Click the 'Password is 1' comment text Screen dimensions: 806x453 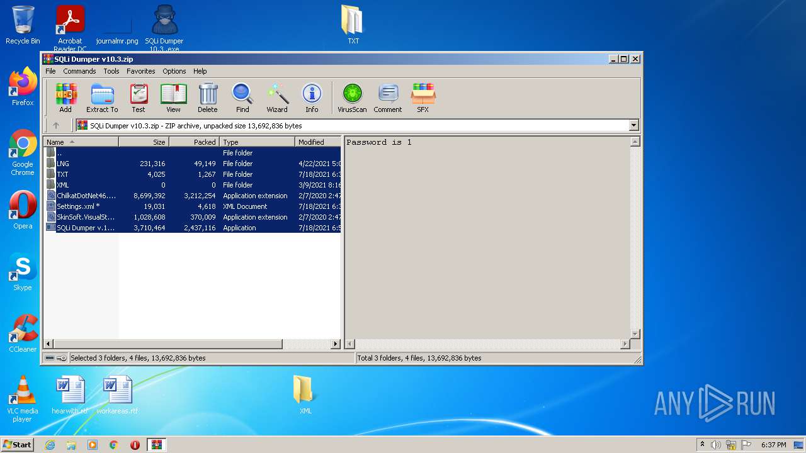click(x=379, y=142)
